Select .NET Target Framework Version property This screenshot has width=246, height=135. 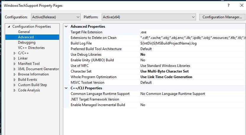(x=95, y=99)
